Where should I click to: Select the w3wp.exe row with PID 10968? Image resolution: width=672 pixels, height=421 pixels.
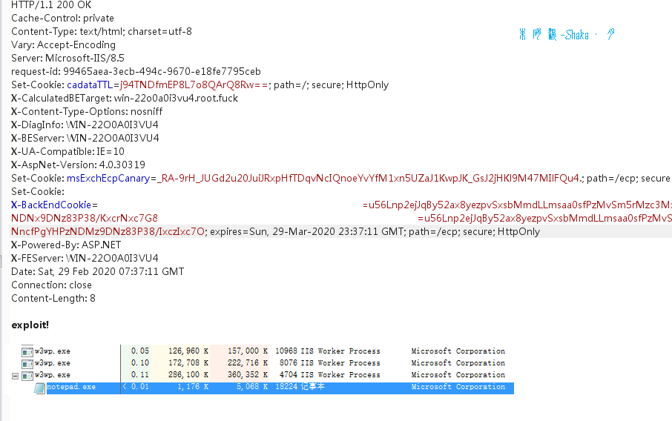pos(263,351)
